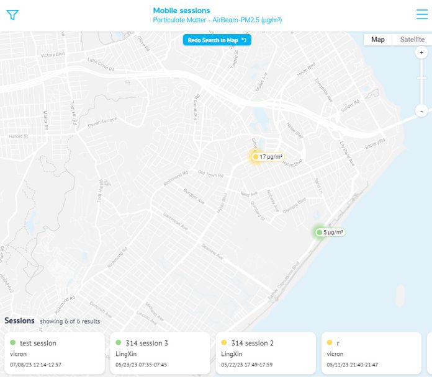Select the 17 µg/m³ map marker
The height and width of the screenshot is (377, 432).
268,157
